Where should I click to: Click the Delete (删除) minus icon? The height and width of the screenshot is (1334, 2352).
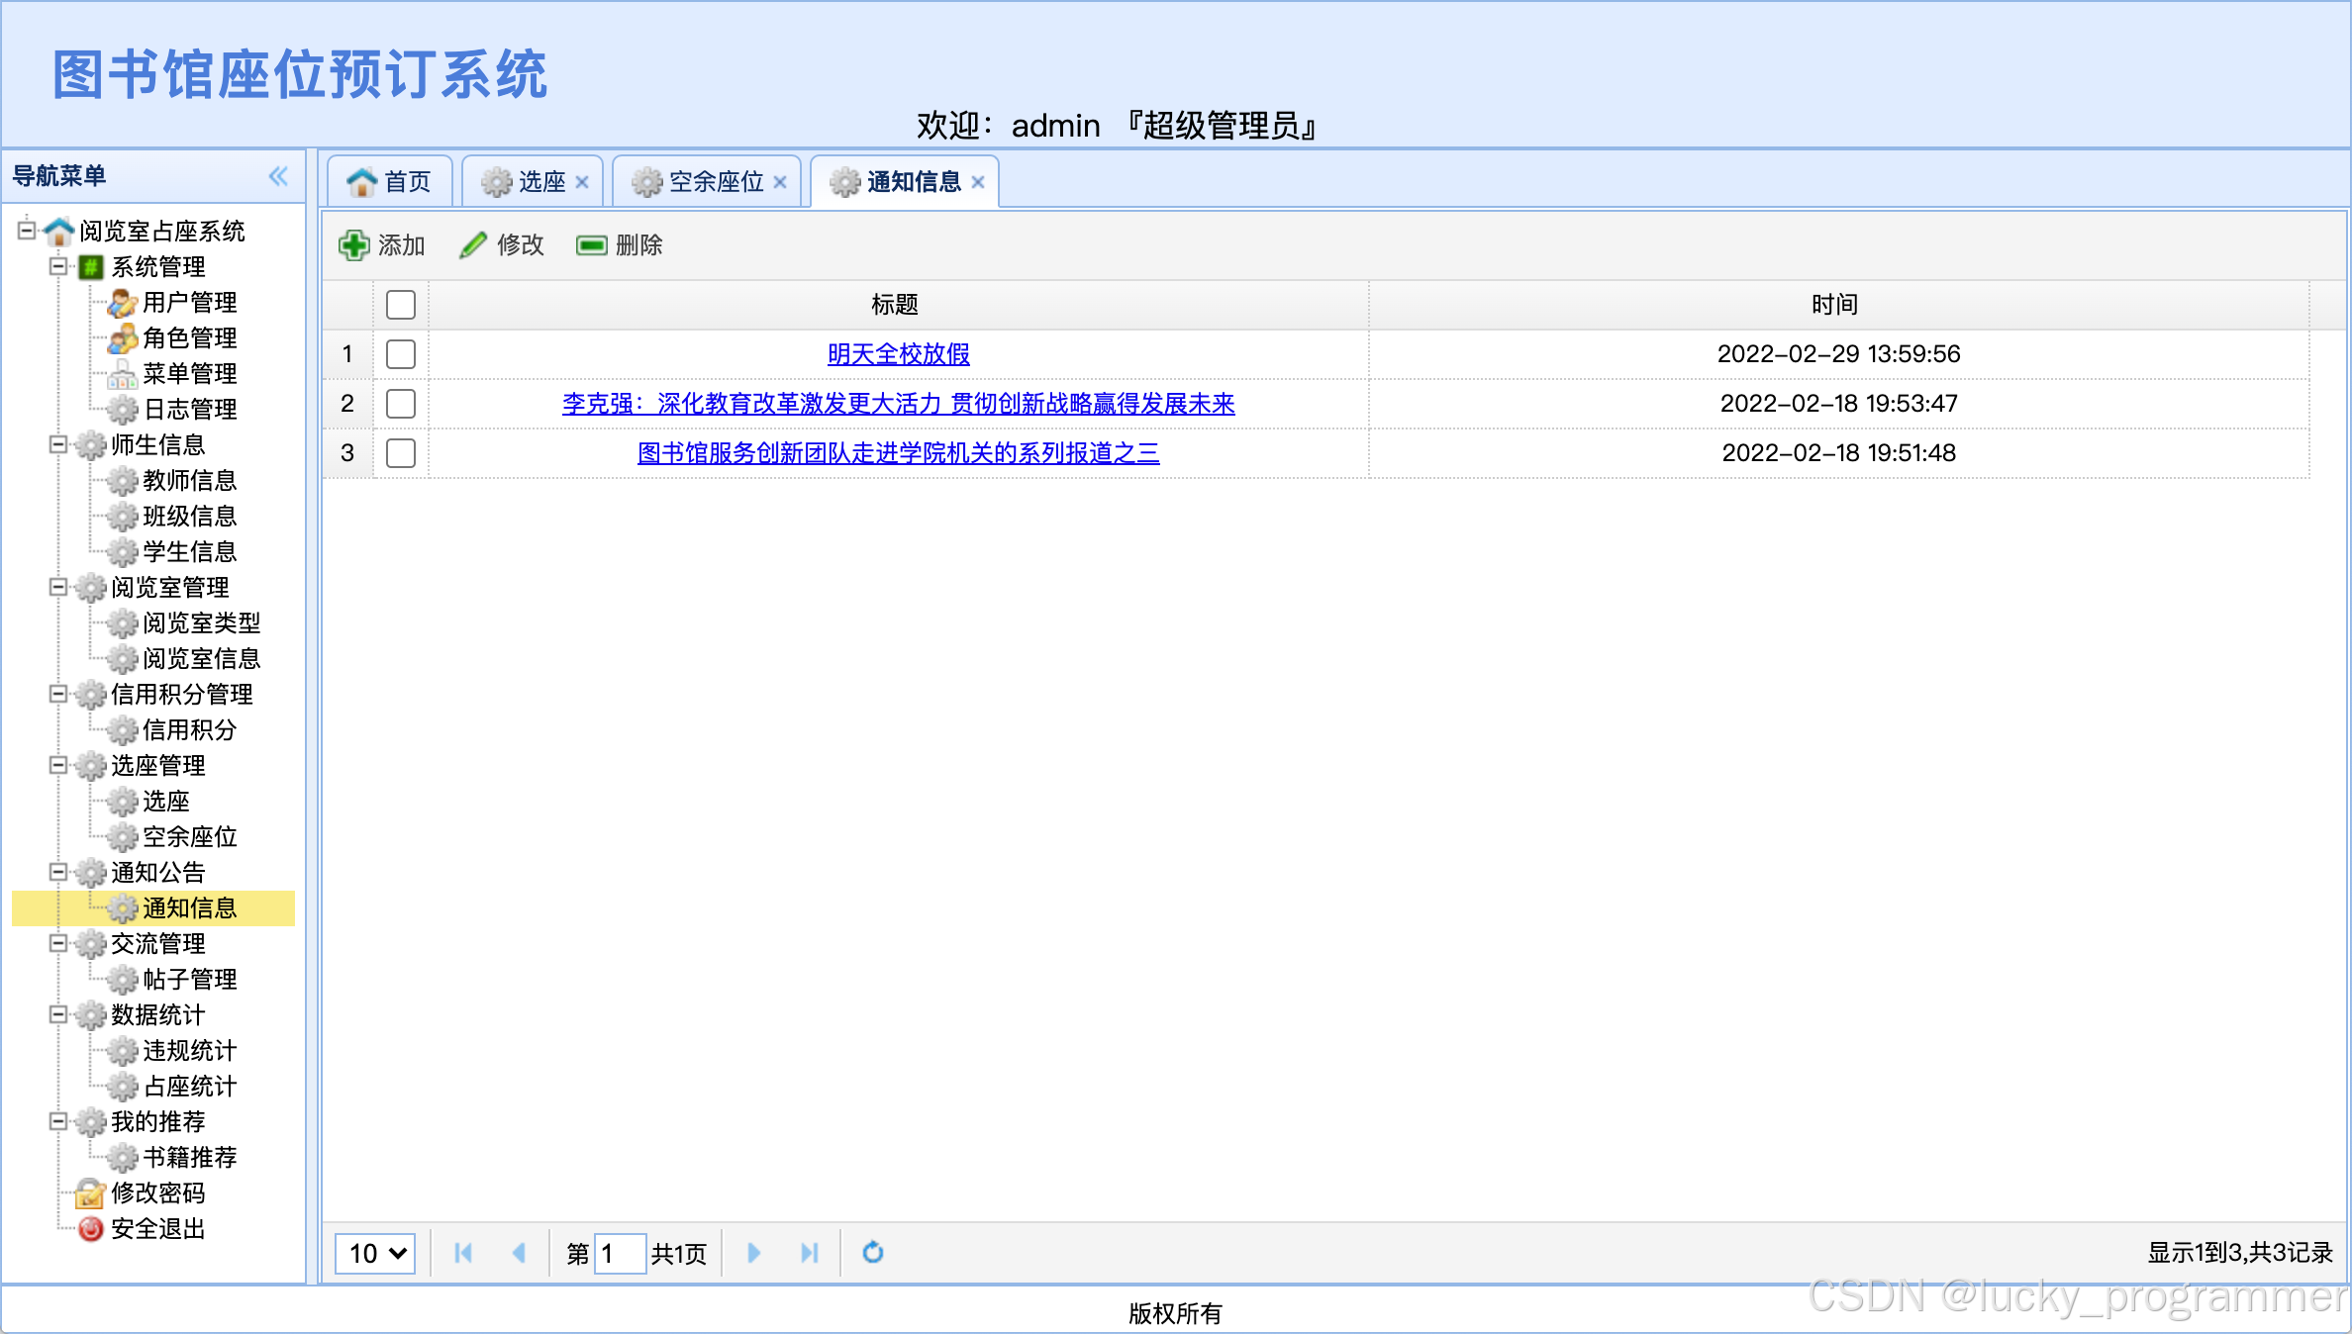pyautogui.click(x=592, y=245)
